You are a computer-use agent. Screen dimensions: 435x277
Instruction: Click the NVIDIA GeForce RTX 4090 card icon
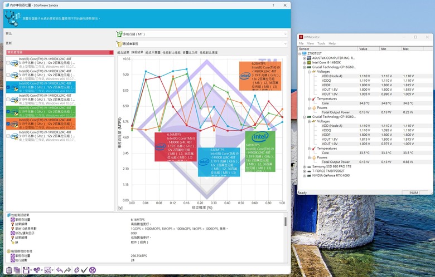pyautogui.click(x=309, y=175)
